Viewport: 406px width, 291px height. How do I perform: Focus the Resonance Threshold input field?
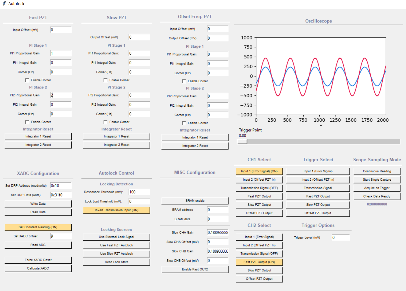point(139,192)
